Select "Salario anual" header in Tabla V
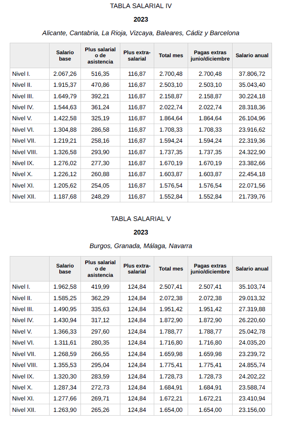 pyautogui.click(x=252, y=269)
